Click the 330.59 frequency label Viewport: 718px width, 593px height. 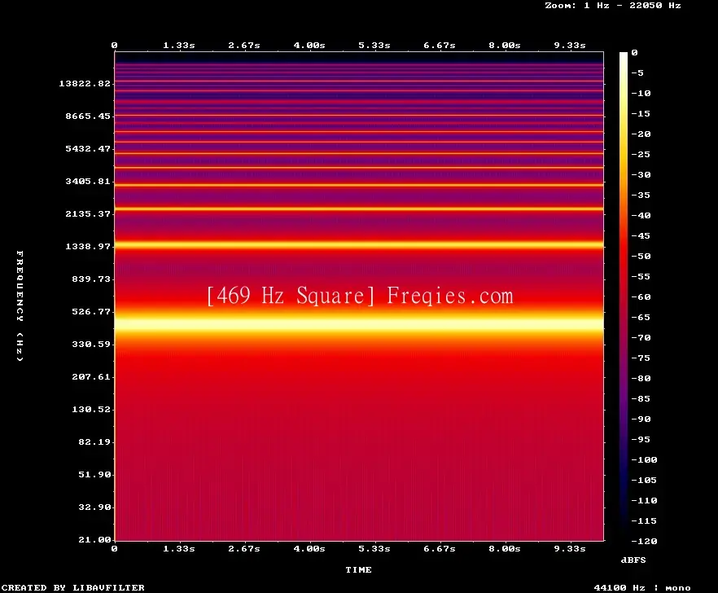point(91,344)
